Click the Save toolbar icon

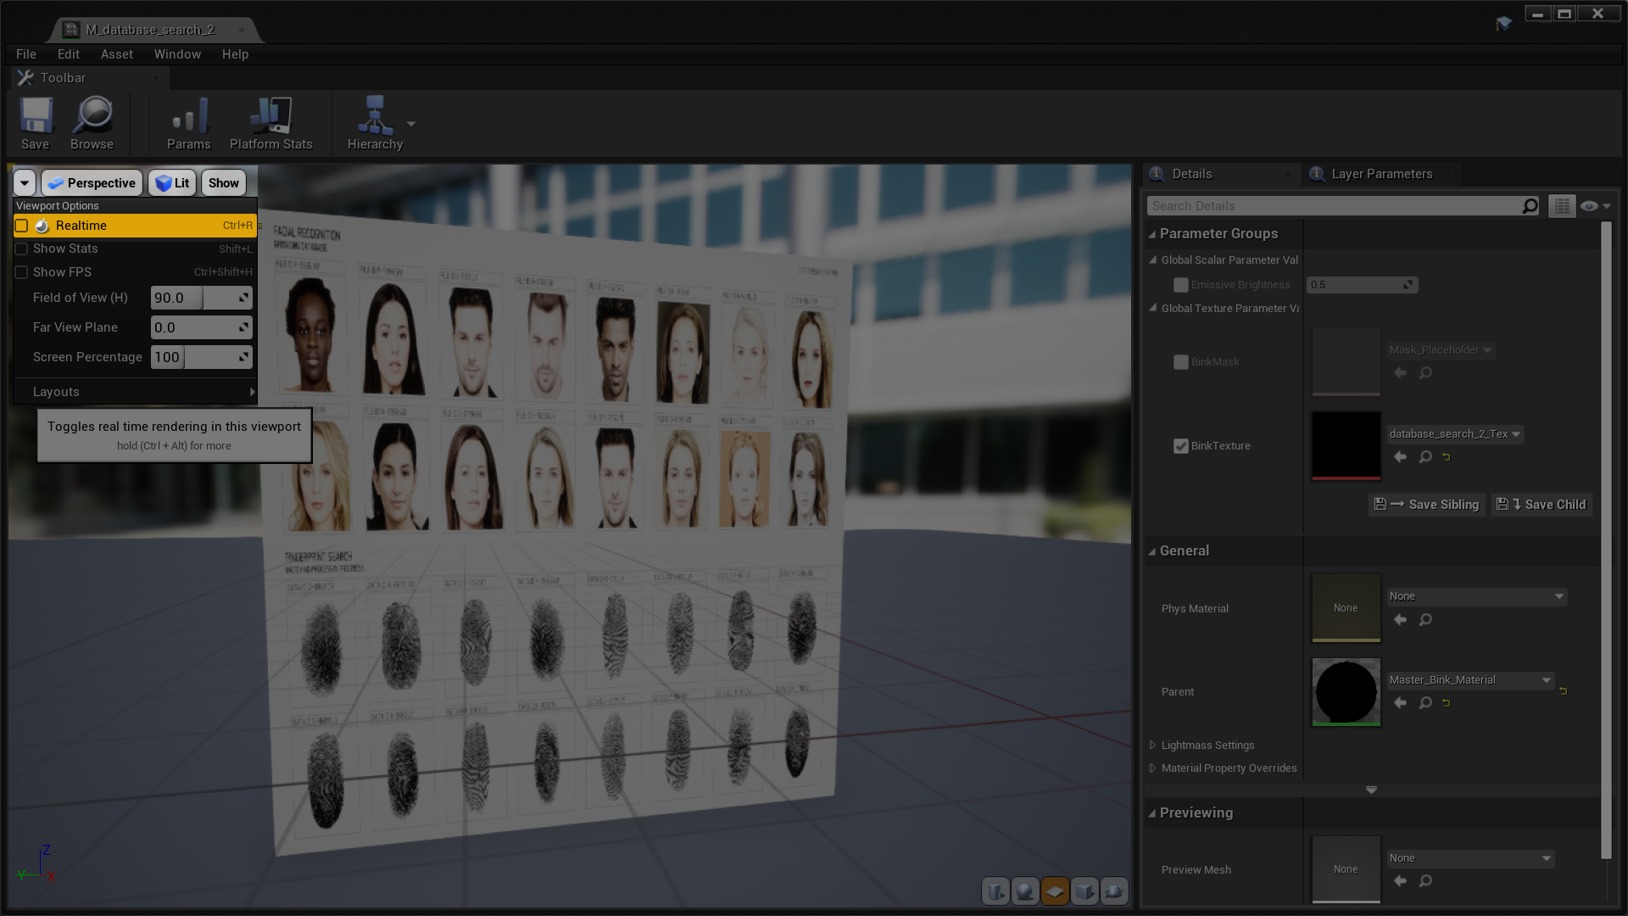pyautogui.click(x=36, y=123)
